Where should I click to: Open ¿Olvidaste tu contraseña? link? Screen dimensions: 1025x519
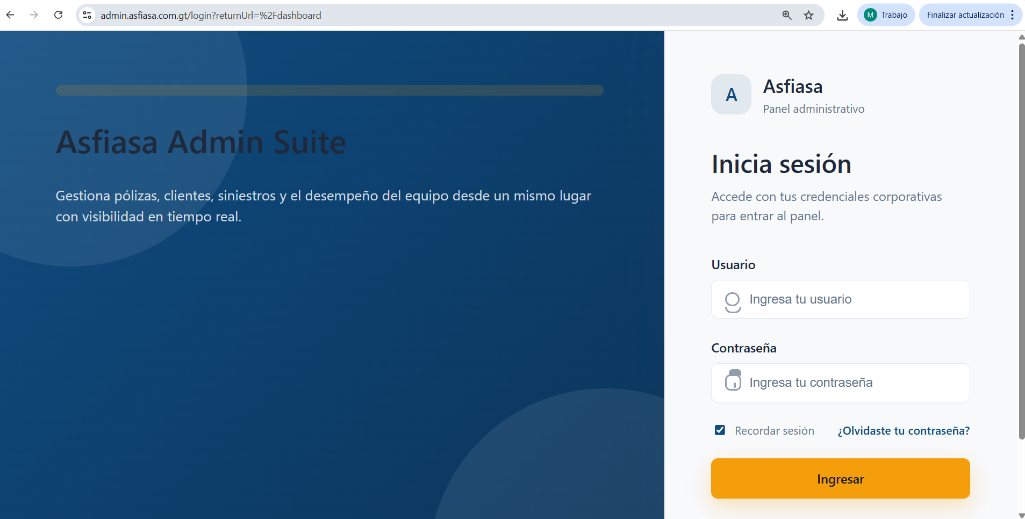pos(902,430)
